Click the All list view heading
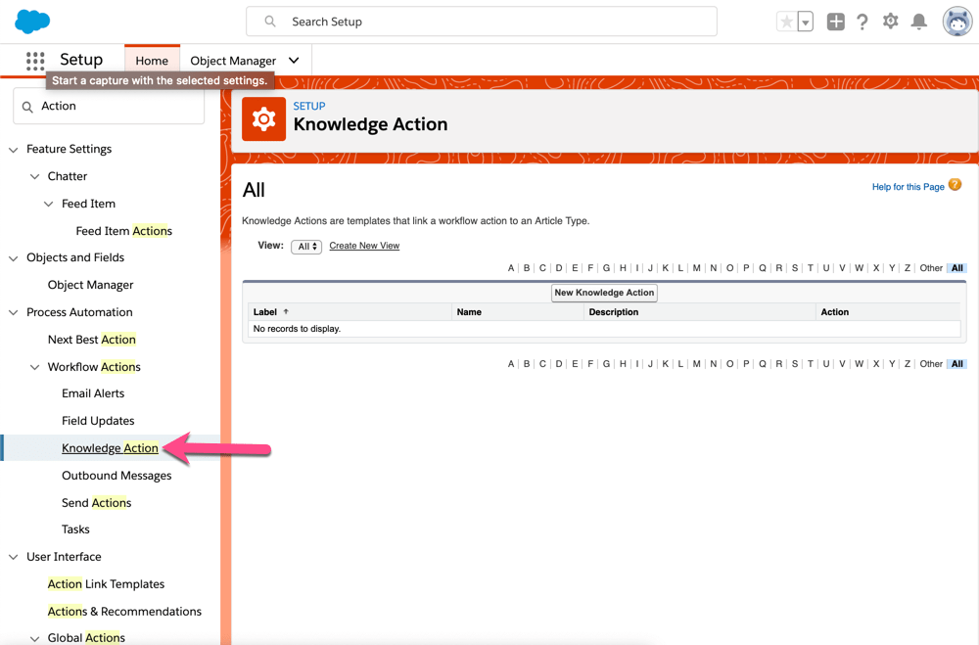The image size is (979, 645). point(254,190)
